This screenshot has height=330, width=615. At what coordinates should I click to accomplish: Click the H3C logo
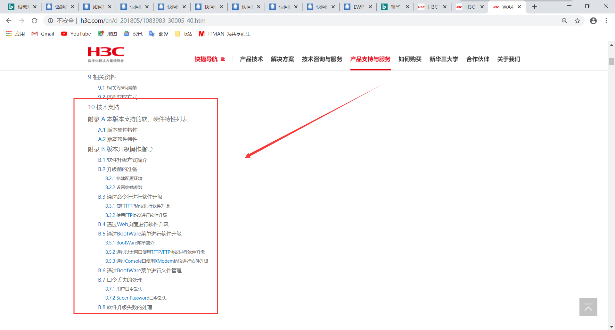point(106,54)
